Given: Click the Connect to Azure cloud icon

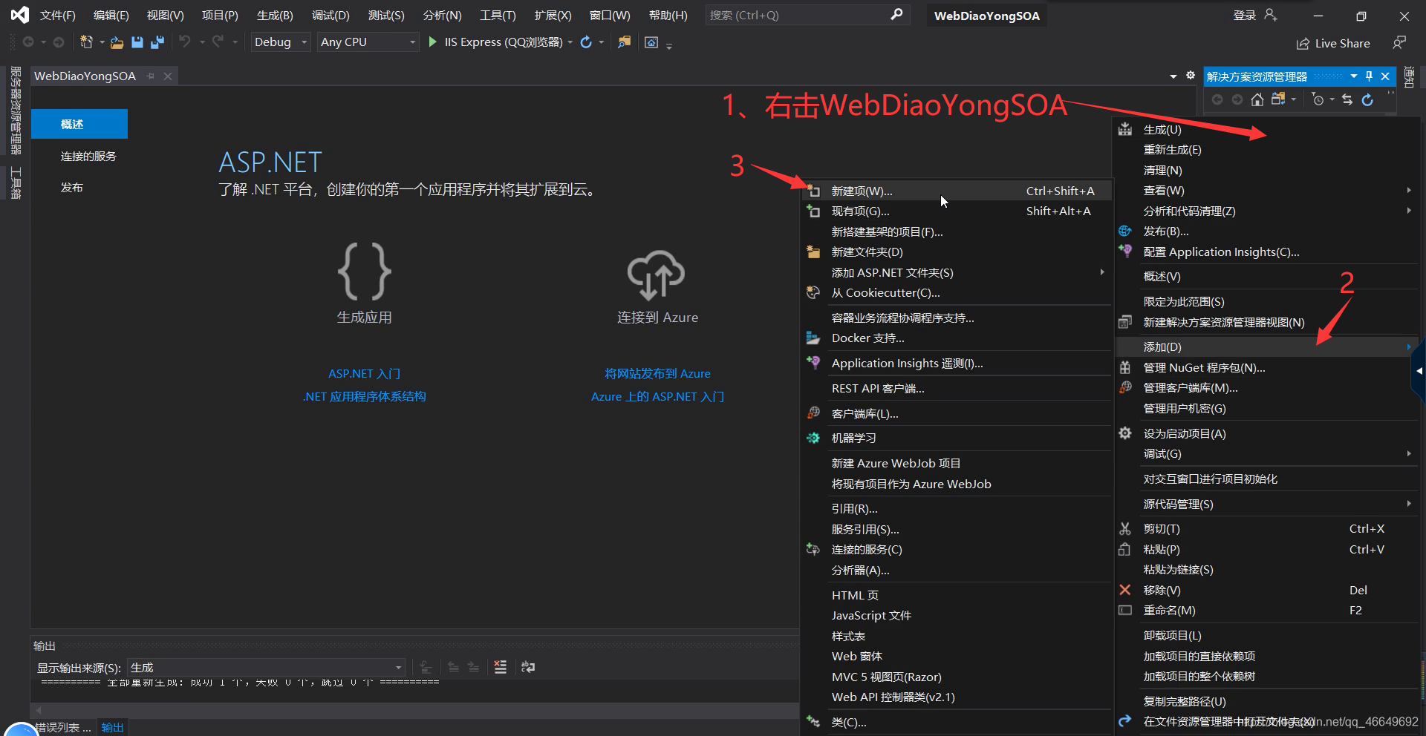Looking at the screenshot, I should coord(657,274).
